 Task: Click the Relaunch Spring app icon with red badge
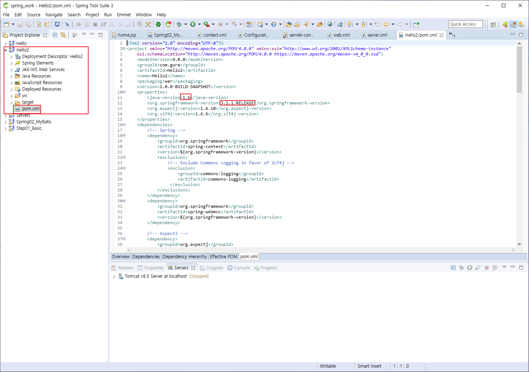pyautogui.click(x=168, y=24)
